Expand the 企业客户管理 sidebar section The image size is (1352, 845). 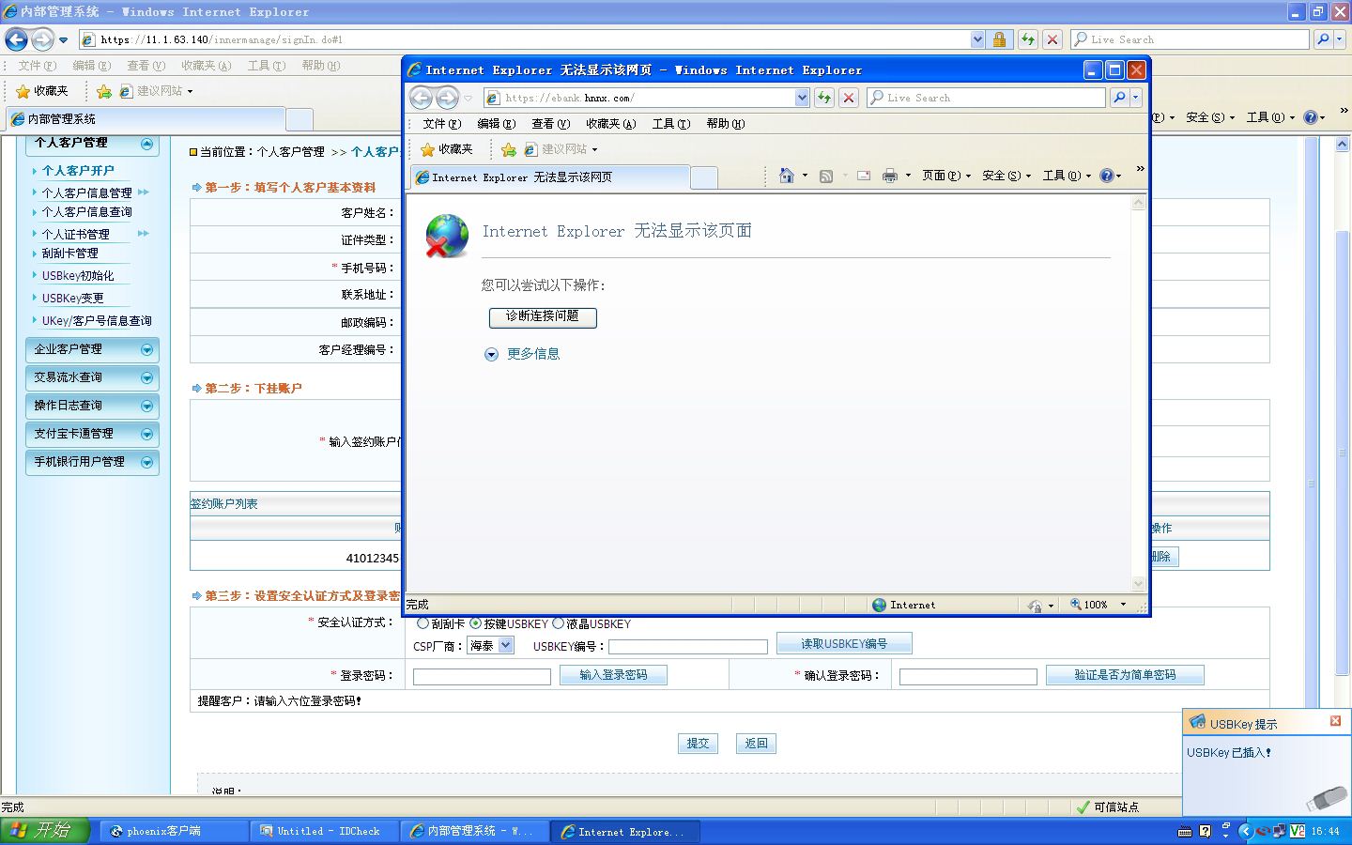click(92, 349)
